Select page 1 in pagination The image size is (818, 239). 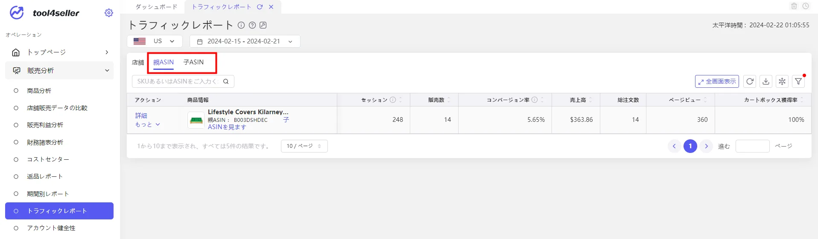click(x=690, y=146)
